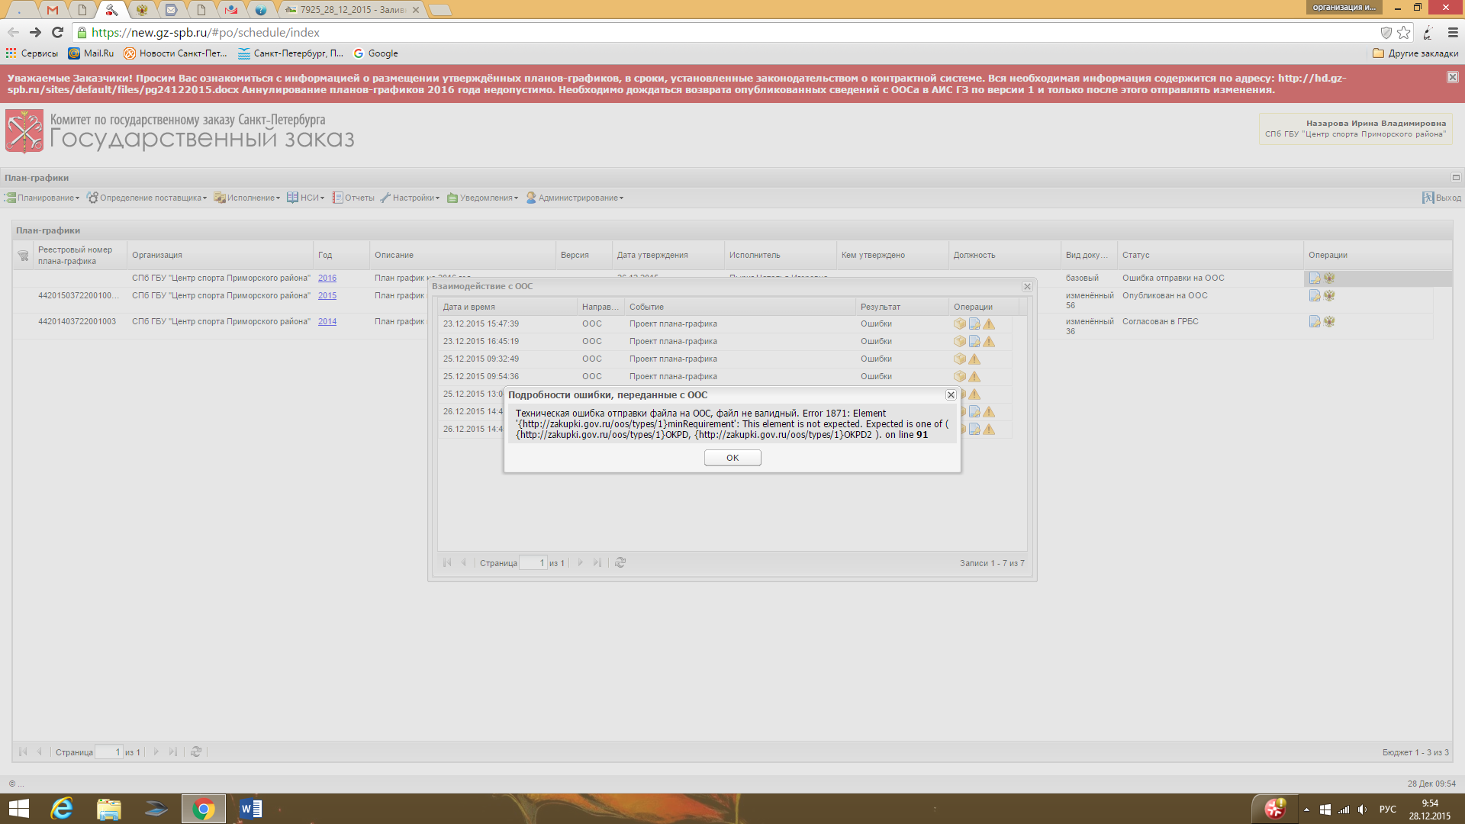1465x824 pixels.
Task: Click the page number field in the bottom pager
Action: pos(108,752)
